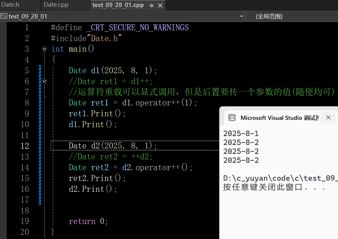Click the console icon in debug window title
This screenshot has height=239, width=338.
232,118
